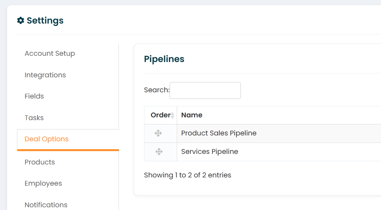The height and width of the screenshot is (210, 381).
Task: Open the Product Sales Pipeline row
Action: [x=263, y=133]
